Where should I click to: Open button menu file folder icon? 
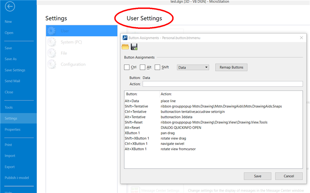125,47
